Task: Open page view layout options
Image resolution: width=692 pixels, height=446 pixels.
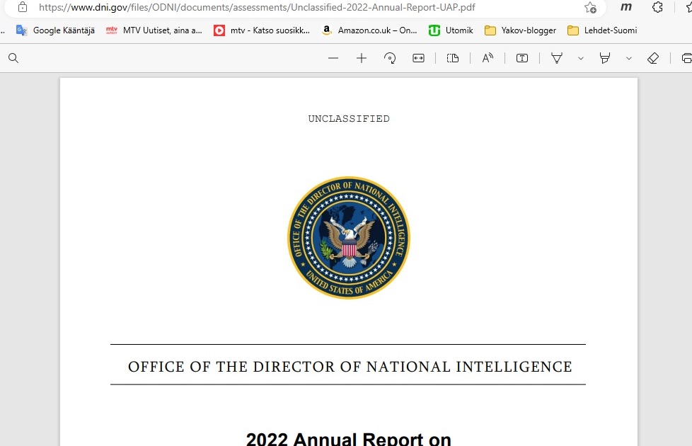Action: [453, 58]
